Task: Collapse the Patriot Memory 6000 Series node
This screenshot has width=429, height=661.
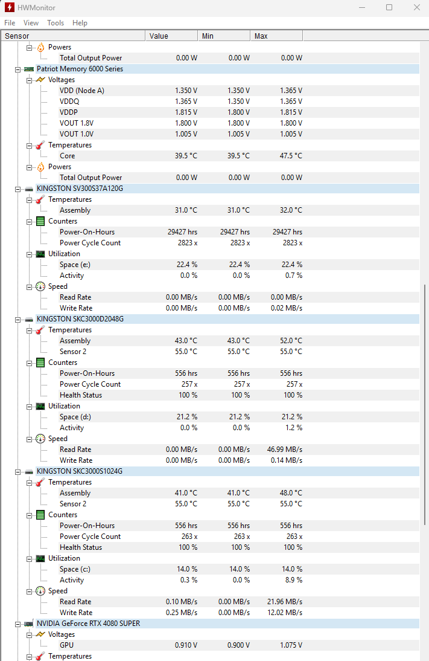Action: coord(18,69)
